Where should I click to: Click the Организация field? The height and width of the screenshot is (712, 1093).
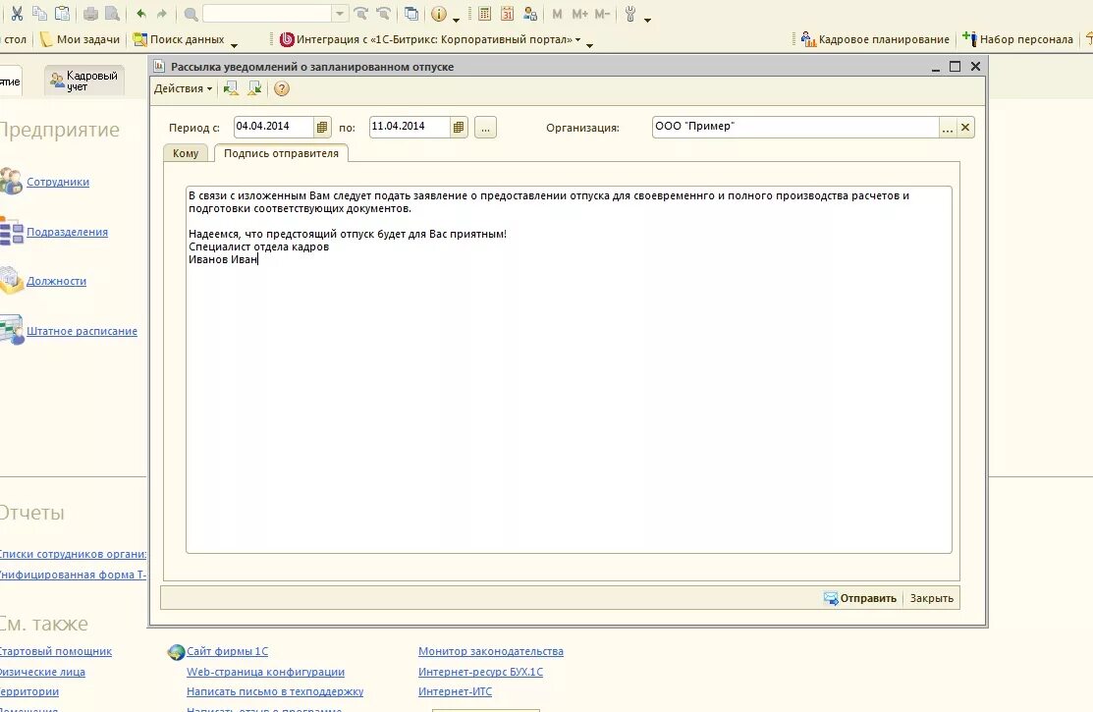(x=795, y=127)
